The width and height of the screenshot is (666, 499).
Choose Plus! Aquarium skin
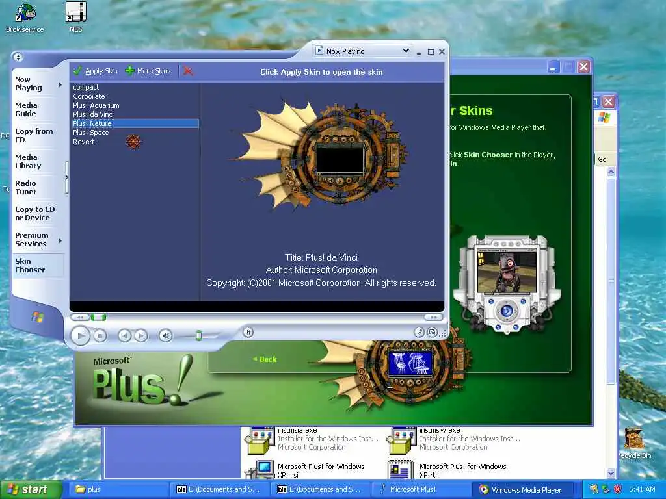point(96,105)
